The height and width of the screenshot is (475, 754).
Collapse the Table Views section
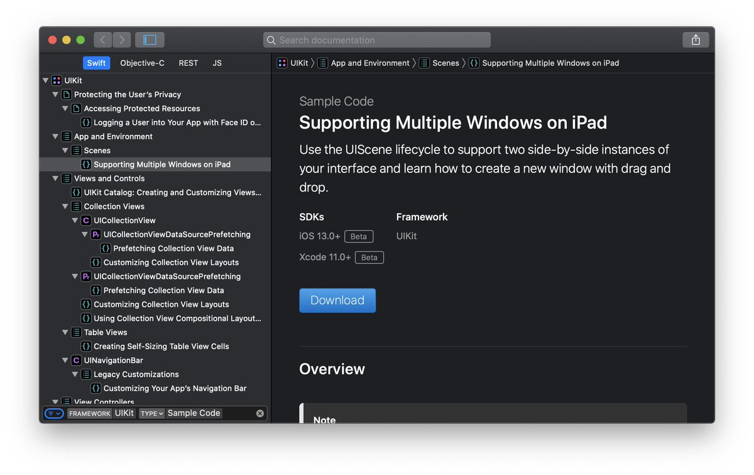point(65,332)
